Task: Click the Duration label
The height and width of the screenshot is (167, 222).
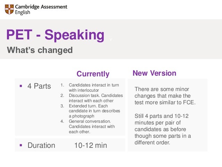Action: pos(41,145)
